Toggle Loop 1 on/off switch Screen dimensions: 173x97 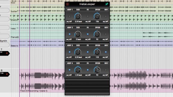[x=69, y=16]
